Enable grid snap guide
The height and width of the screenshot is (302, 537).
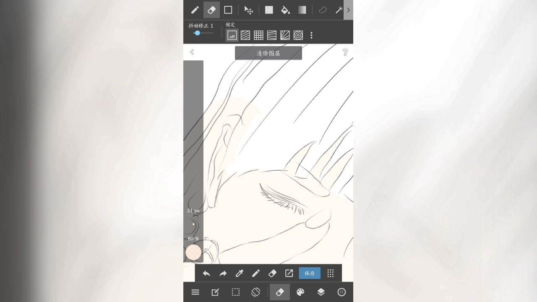click(x=259, y=35)
